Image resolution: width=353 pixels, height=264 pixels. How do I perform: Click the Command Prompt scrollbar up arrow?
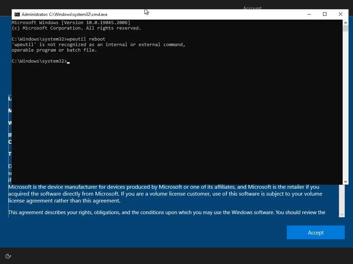(345, 23)
